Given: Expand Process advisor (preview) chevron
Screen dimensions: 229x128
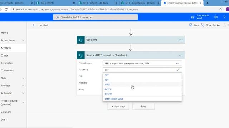Looking at the screenshot, I should (23, 102).
